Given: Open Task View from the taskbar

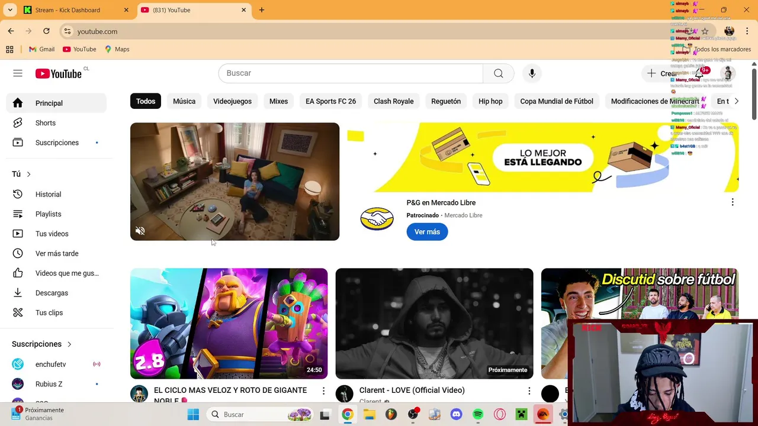Looking at the screenshot, I should pos(325,415).
